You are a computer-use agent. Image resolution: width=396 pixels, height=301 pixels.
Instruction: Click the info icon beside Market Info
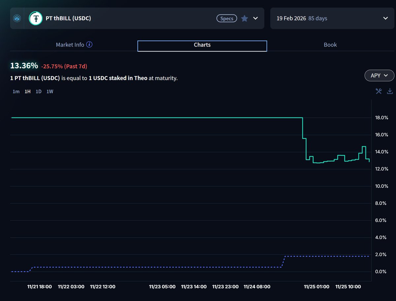click(x=89, y=45)
